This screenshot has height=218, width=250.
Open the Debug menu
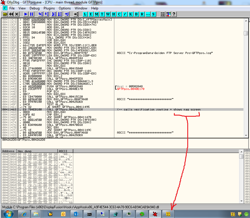coord(34,8)
